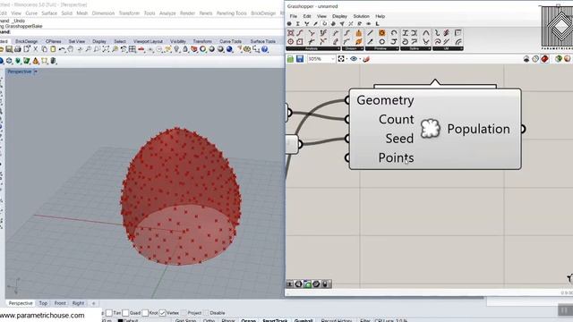
Task: Select the Pan hand tool in Rhino
Action: click(x=70, y=49)
